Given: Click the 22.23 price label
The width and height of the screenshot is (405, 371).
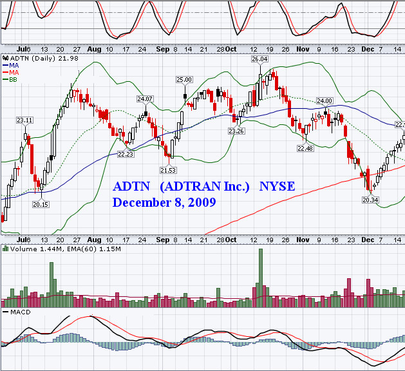Looking at the screenshot, I should click(126, 154).
